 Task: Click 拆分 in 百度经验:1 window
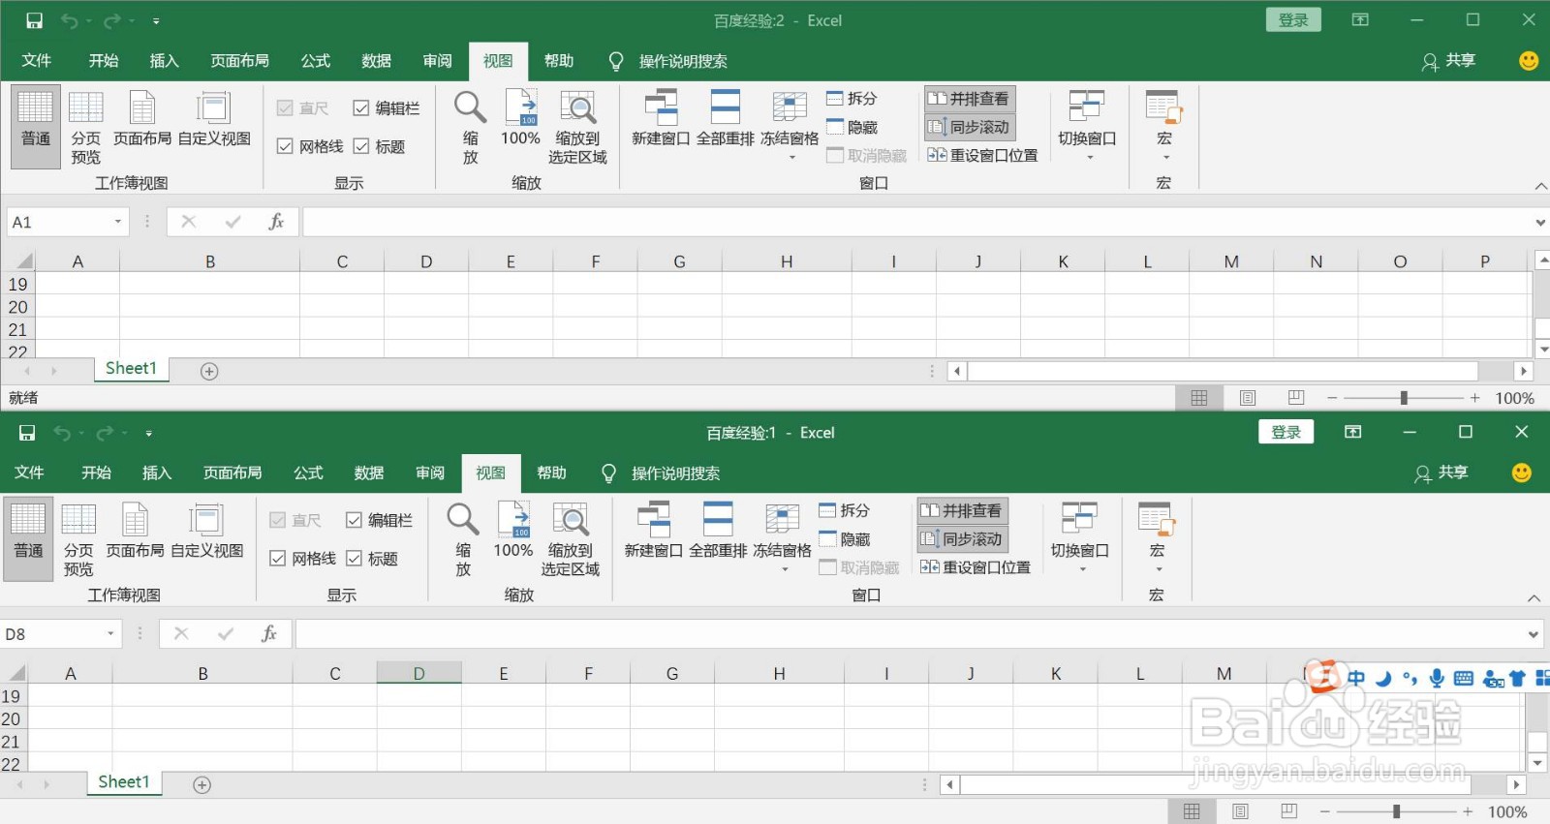tap(845, 510)
